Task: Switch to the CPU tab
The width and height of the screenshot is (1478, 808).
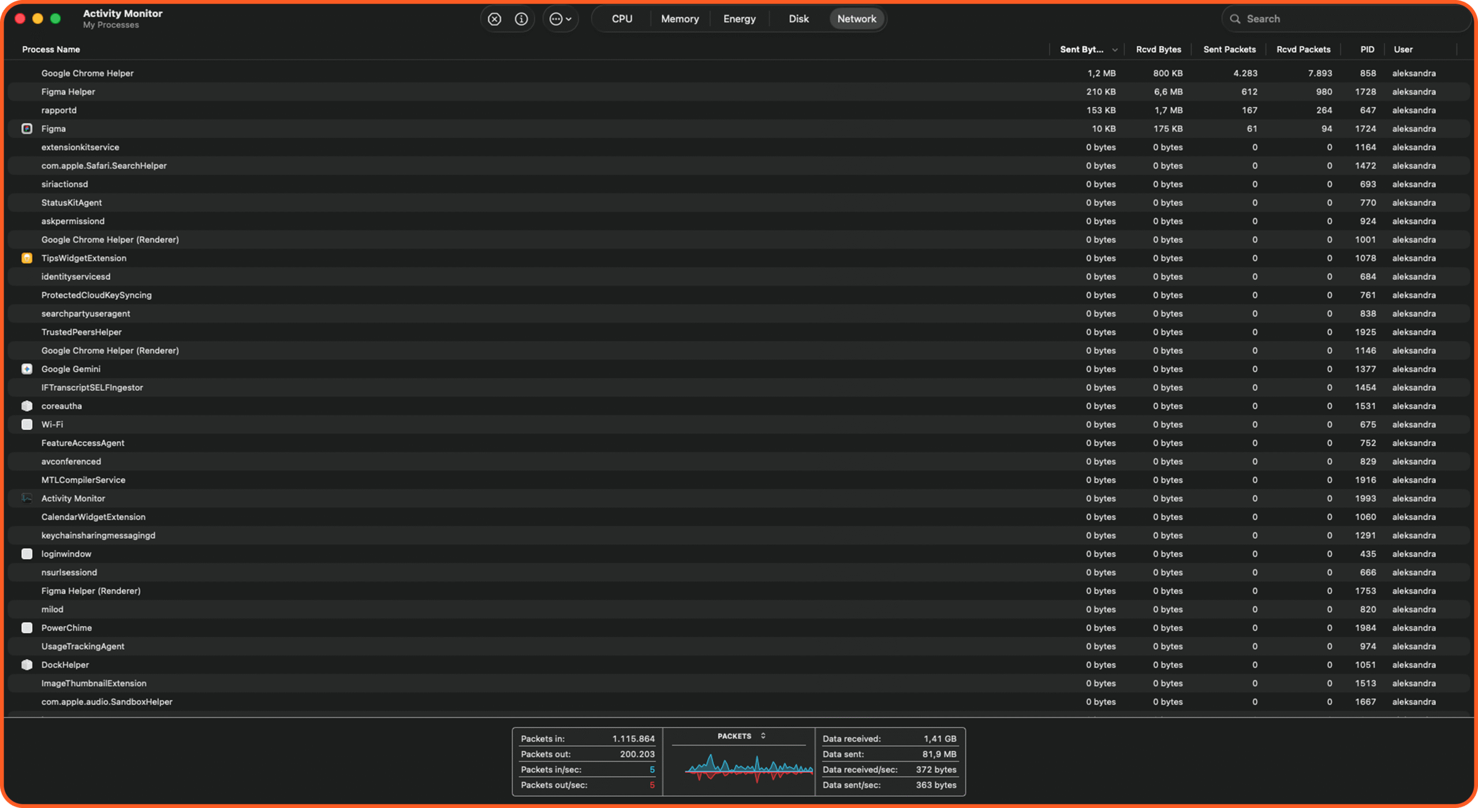Action: coord(620,18)
